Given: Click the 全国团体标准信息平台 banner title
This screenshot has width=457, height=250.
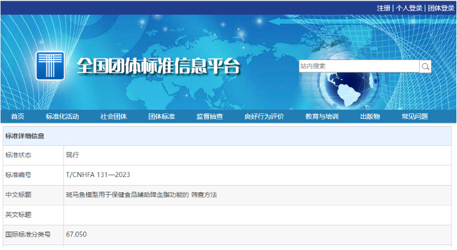Looking at the screenshot, I should click(x=159, y=66).
